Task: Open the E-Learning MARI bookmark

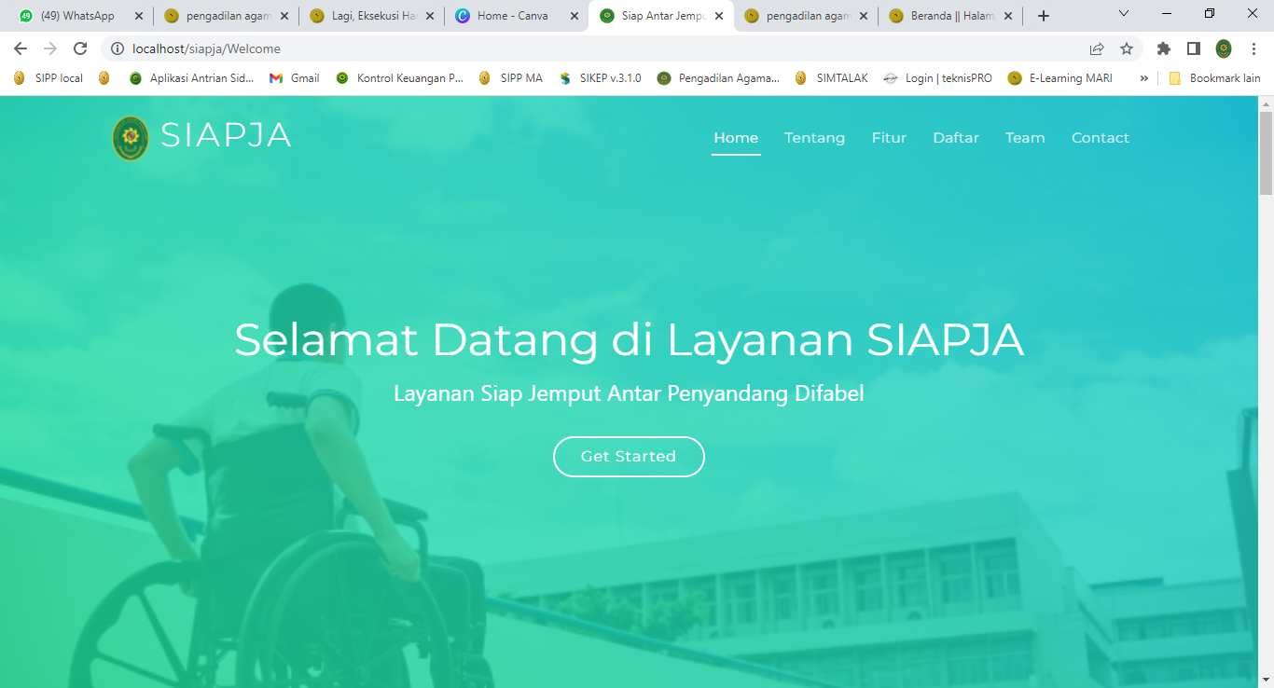Action: (x=1060, y=78)
